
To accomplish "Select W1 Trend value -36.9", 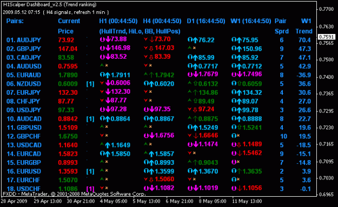I will [303, 75].
